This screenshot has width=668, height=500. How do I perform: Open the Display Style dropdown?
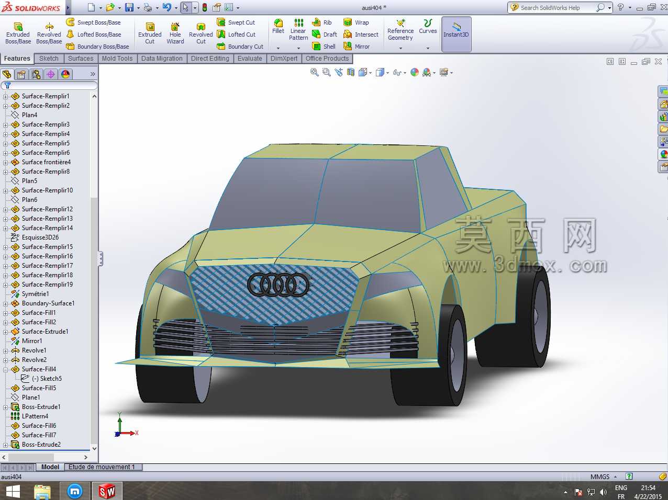[388, 73]
